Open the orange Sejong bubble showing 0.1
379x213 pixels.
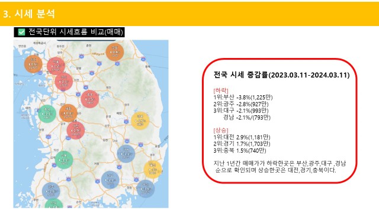pos(68,113)
